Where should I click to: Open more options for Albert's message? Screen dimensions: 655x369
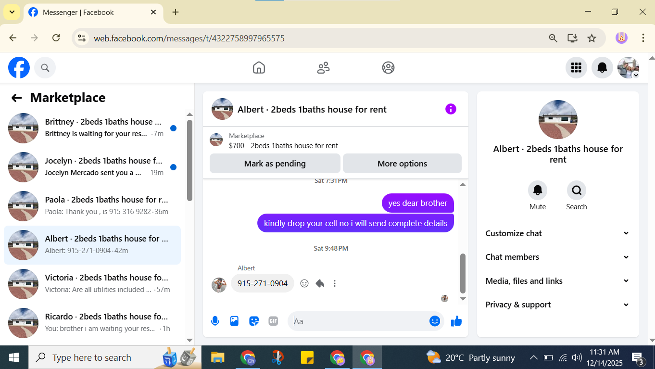(335, 283)
